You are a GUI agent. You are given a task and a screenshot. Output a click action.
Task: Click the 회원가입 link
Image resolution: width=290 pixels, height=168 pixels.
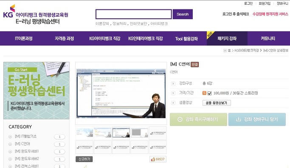coord(265,3)
